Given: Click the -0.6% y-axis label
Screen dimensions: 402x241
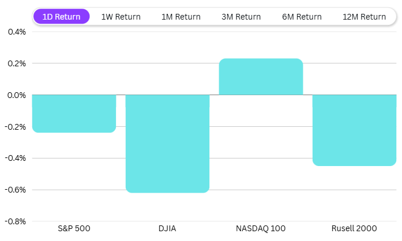Looking at the screenshot, I should point(16,190).
